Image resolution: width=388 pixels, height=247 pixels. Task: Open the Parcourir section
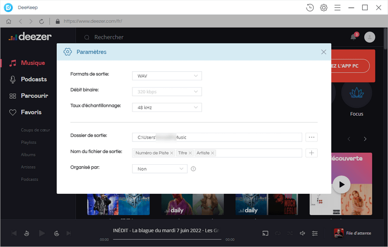pyautogui.click(x=29, y=96)
